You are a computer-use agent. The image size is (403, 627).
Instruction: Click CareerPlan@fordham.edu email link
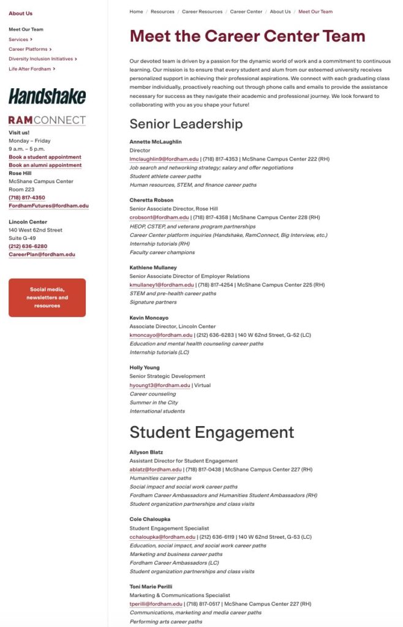click(x=42, y=255)
